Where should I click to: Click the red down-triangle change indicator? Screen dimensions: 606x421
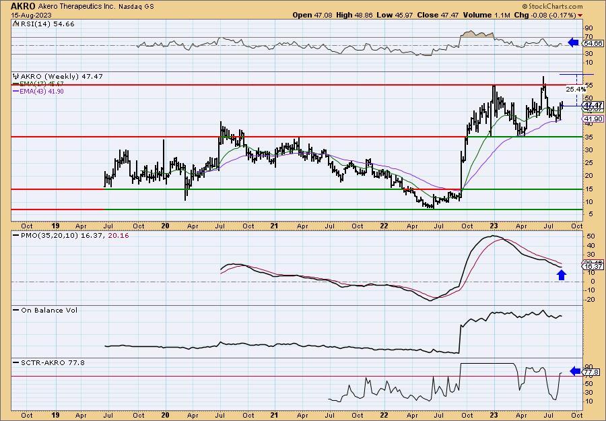580,15
